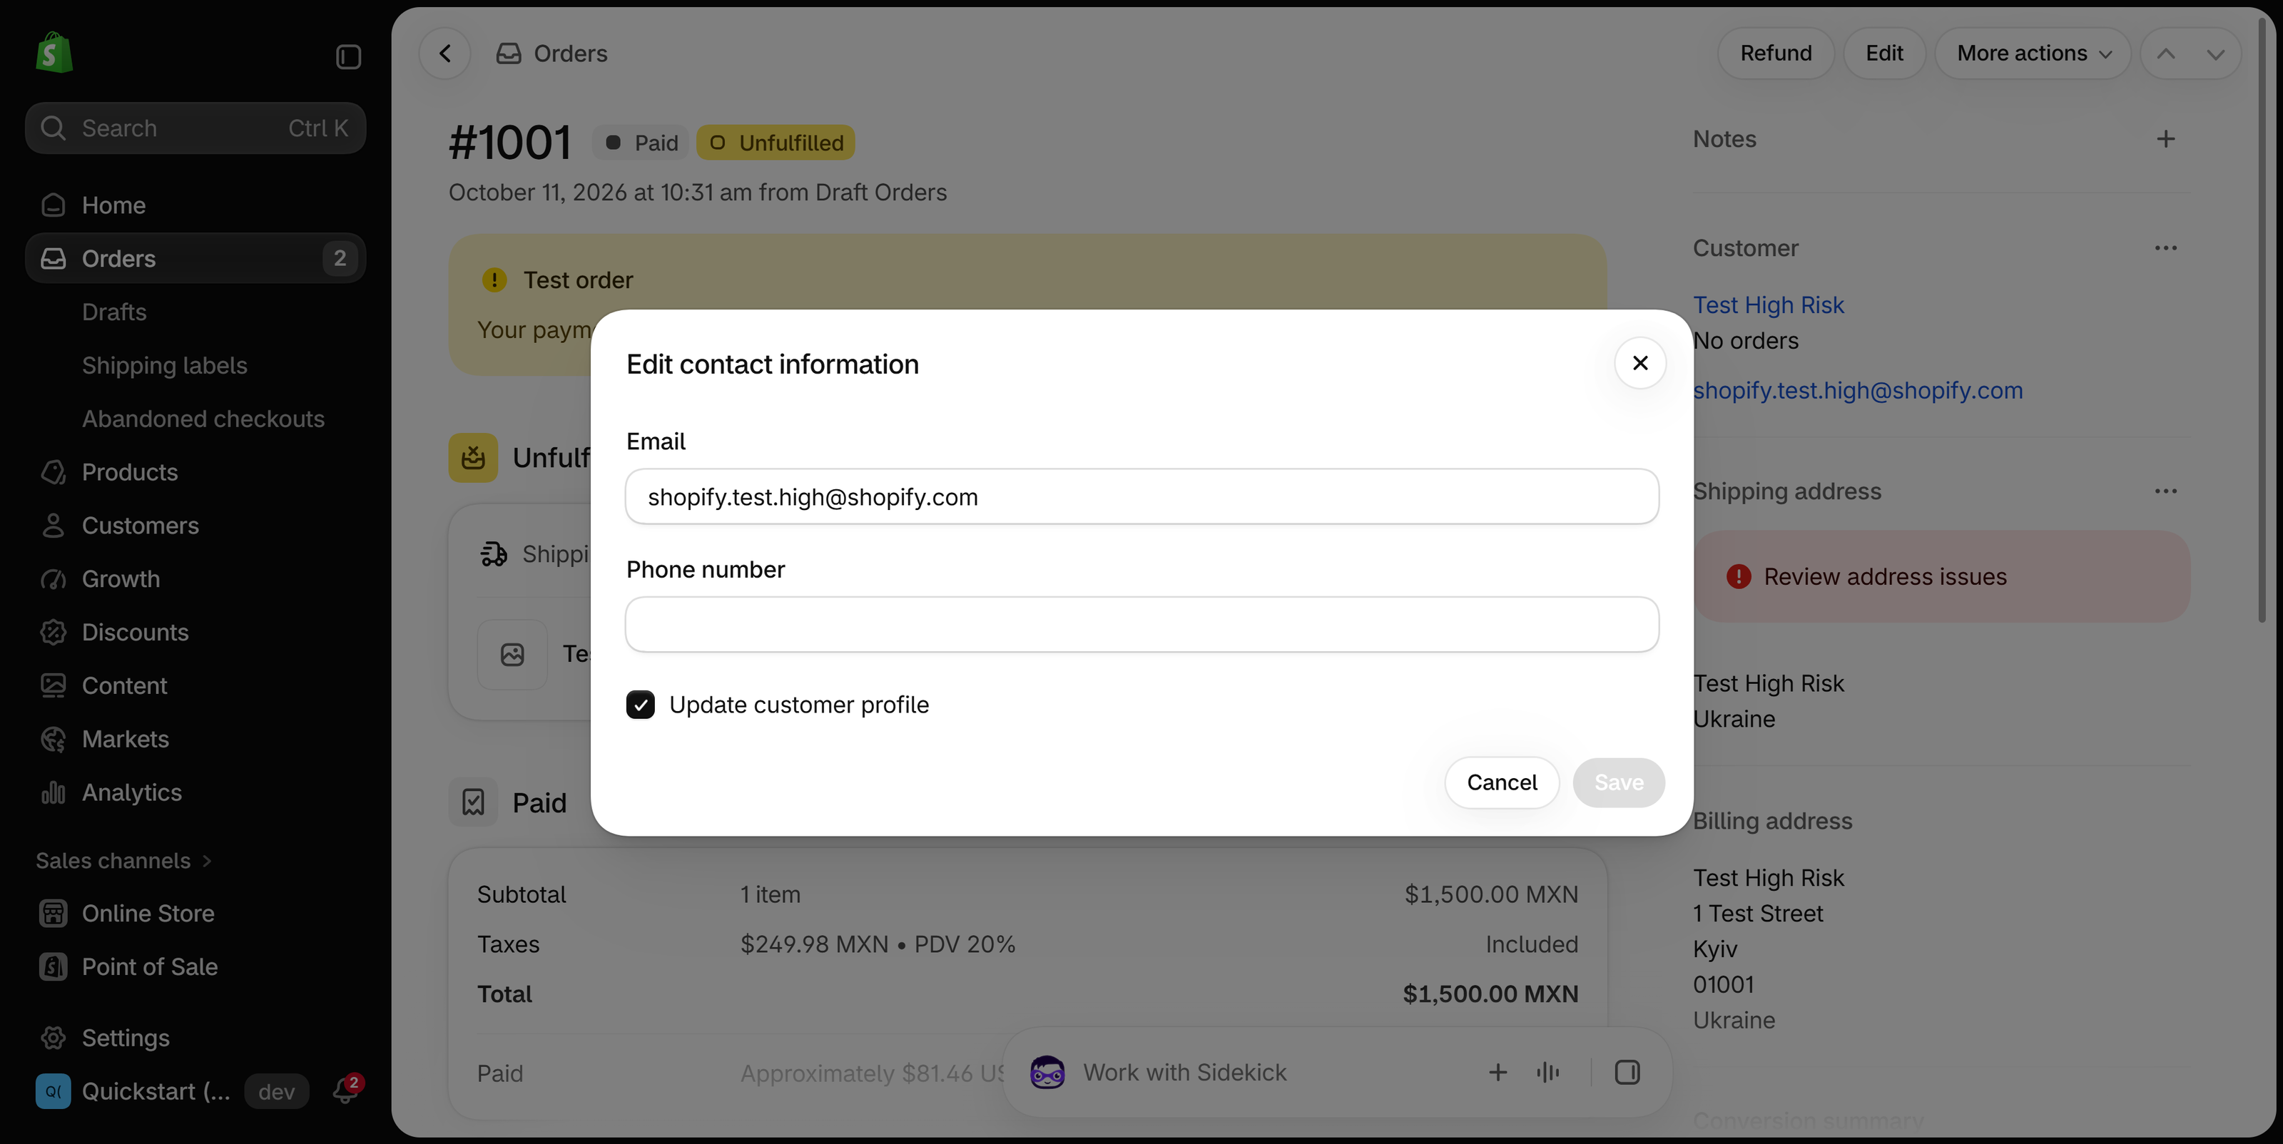This screenshot has height=1144, width=2283.
Task: Focus the Phone number input field
Action: (x=1141, y=625)
